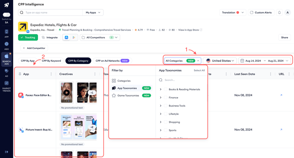
Task: Expand the Finance taxonomy
Action: [x=161, y=98]
